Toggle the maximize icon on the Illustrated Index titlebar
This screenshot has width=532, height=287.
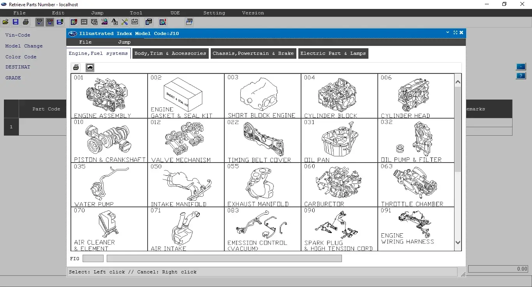click(x=455, y=33)
